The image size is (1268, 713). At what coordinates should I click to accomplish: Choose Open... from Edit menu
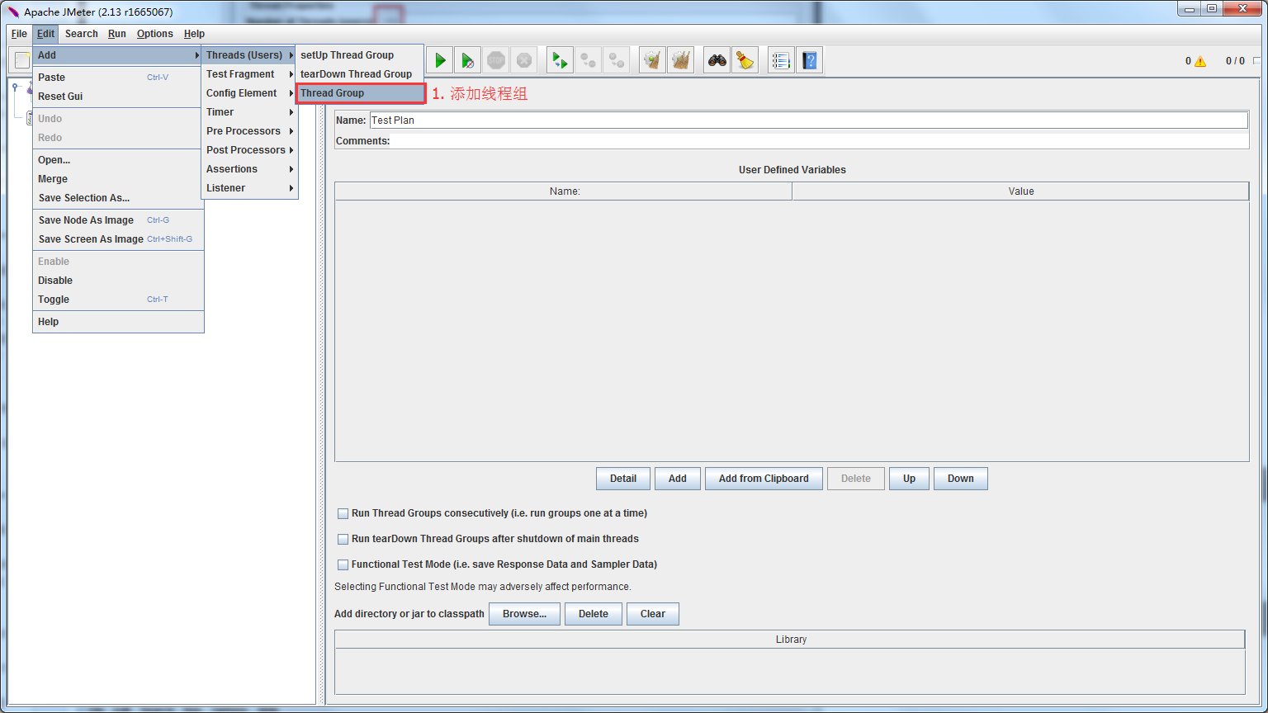point(118,160)
